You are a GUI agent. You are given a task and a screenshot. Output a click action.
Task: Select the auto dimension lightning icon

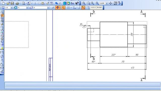(x=2, y=49)
